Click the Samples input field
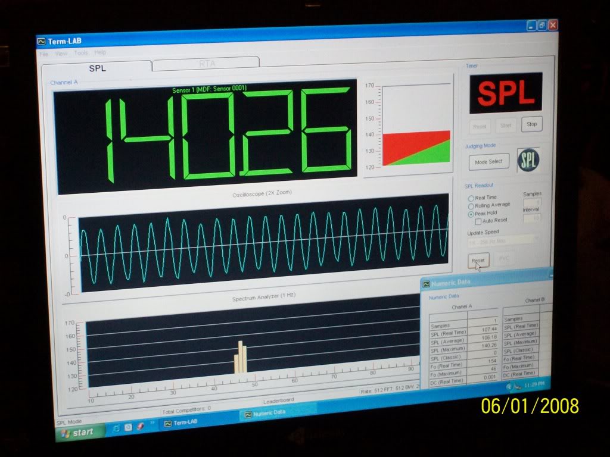The height and width of the screenshot is (457, 610). (x=532, y=202)
